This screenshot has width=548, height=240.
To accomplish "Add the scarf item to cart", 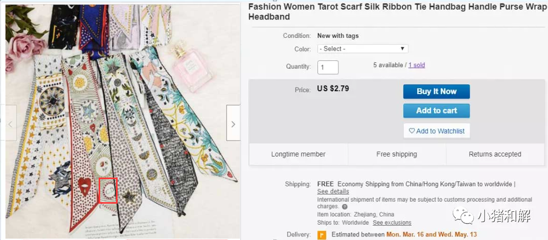I will coord(436,111).
